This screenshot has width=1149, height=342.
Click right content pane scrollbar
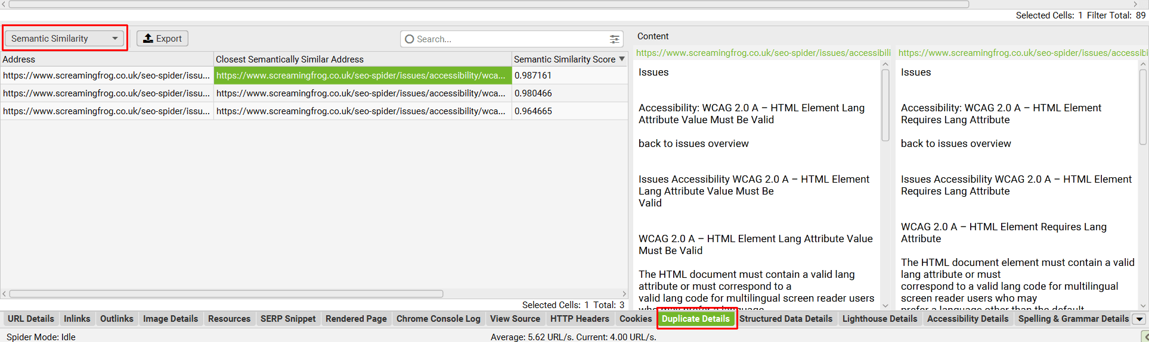coord(1143,107)
